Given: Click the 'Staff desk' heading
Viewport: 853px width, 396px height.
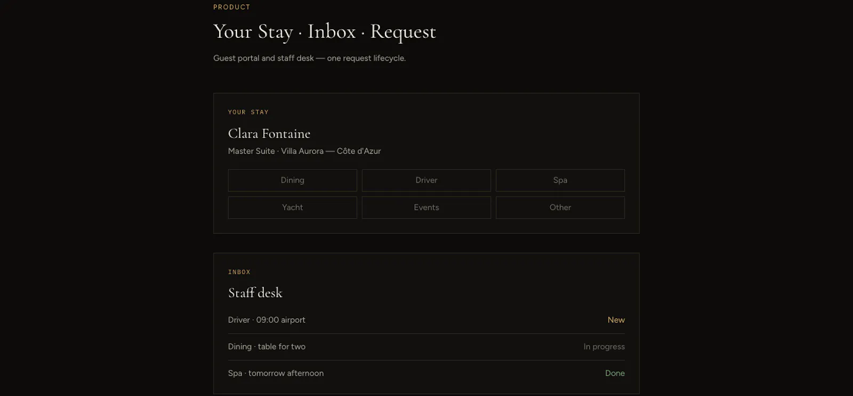Looking at the screenshot, I should pyautogui.click(x=255, y=293).
